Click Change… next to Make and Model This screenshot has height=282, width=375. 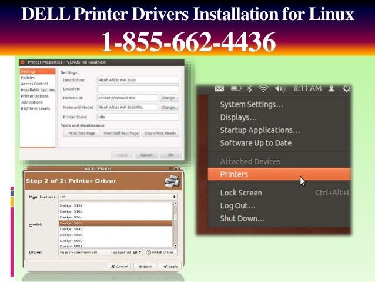coord(169,107)
